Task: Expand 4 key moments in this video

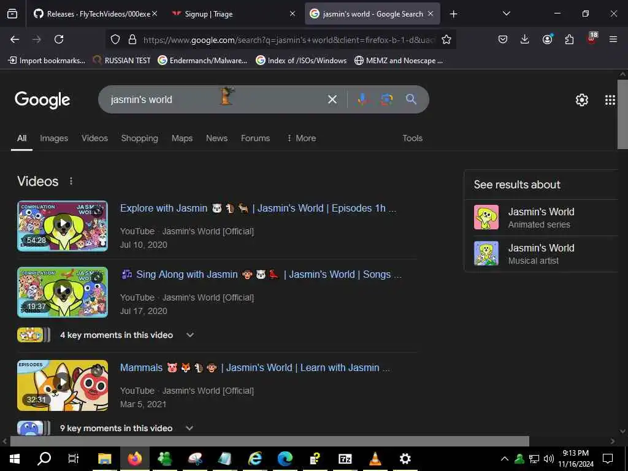Action: [190, 335]
